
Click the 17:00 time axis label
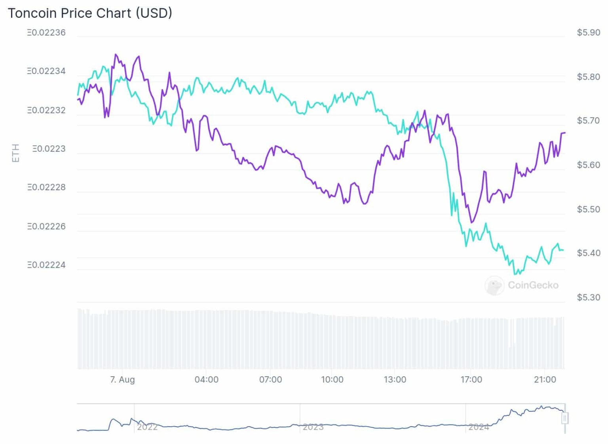click(x=471, y=379)
